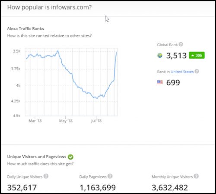Click the 'Monthly Unique Visitors' label

pyautogui.click(x=172, y=177)
